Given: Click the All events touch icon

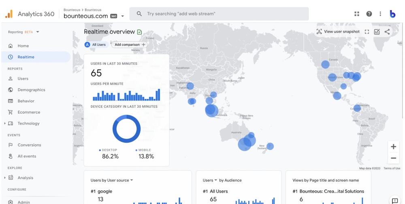Looking at the screenshot, I should [11, 156].
